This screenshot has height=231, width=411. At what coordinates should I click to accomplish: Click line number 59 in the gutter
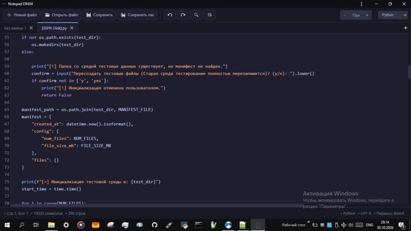tap(7, 67)
